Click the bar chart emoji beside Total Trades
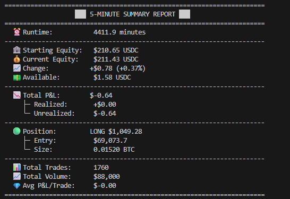The height and width of the screenshot is (199, 290). [x=17, y=167]
